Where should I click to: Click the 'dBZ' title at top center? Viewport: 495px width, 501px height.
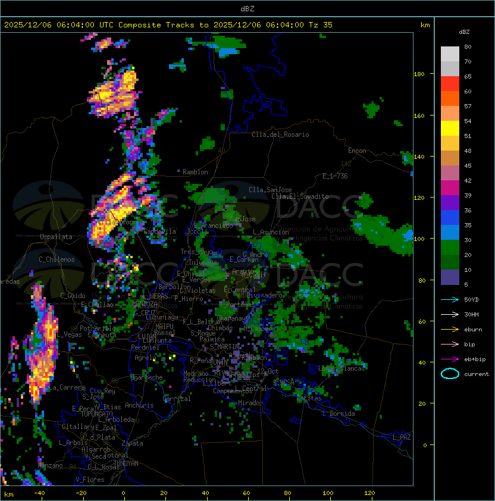[248, 9]
